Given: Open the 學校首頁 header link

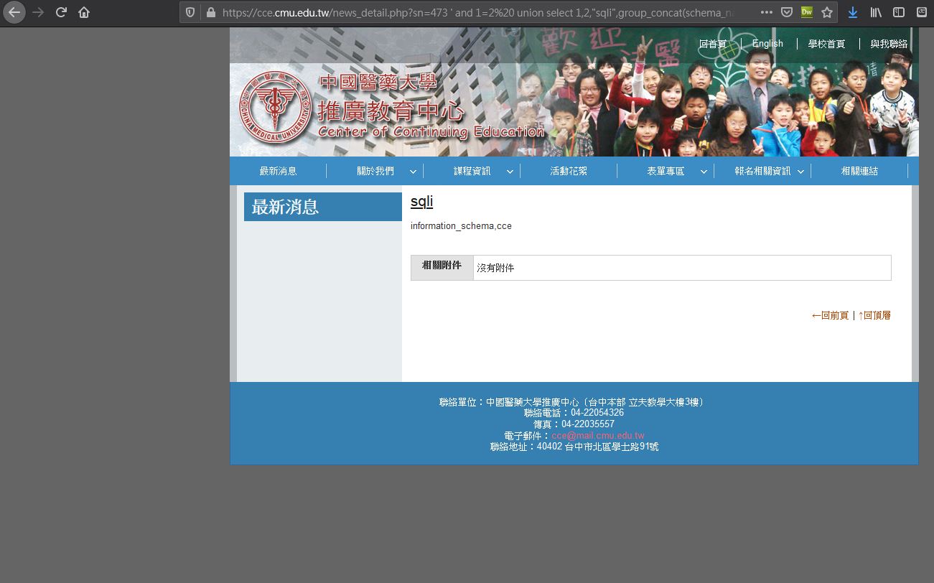Looking at the screenshot, I should pyautogui.click(x=826, y=44).
